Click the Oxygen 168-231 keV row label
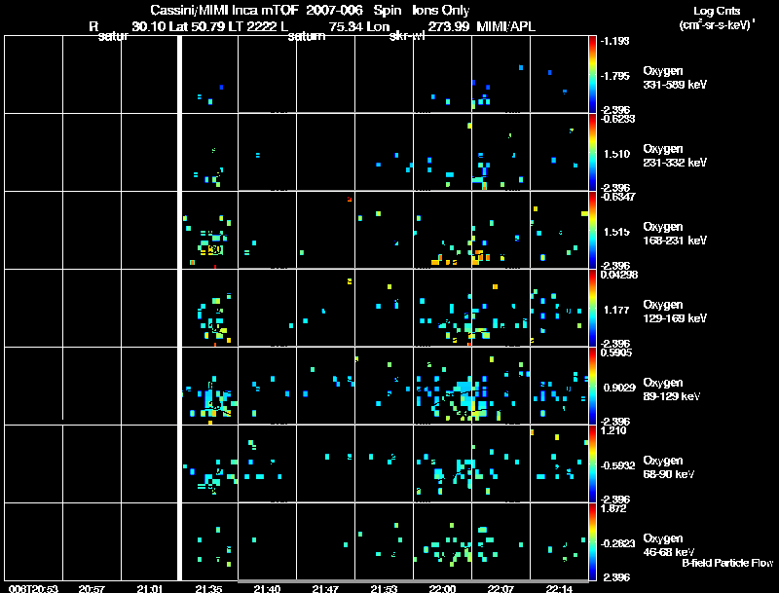Screen dimensions: 779x593 pos(675,234)
